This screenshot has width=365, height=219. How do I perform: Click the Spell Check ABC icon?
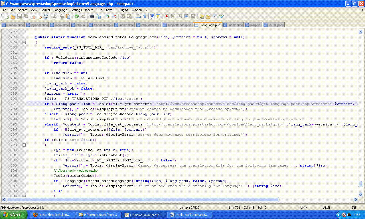click(222, 17)
